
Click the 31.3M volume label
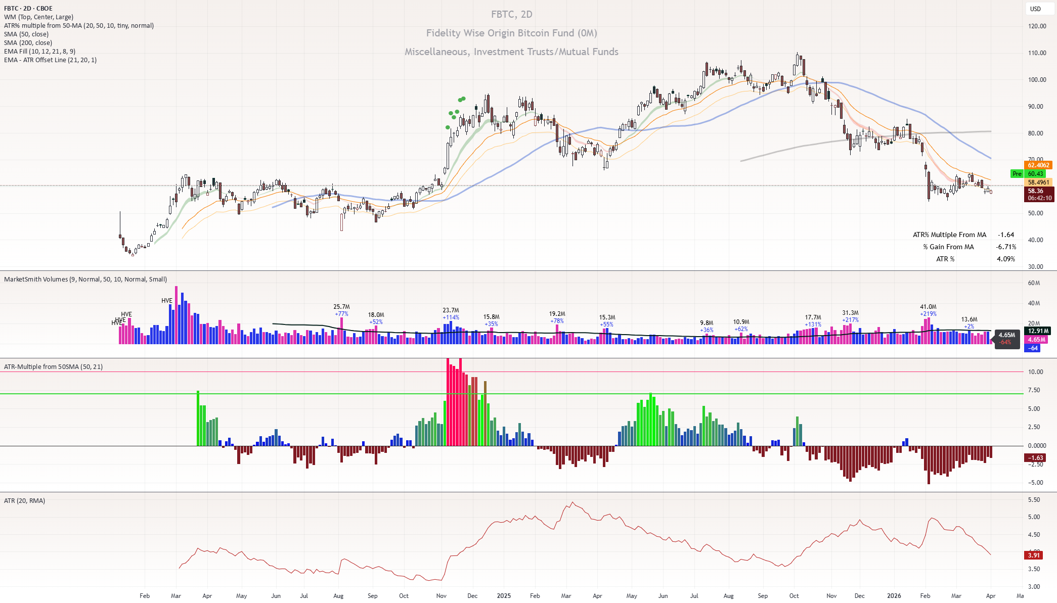[850, 313]
